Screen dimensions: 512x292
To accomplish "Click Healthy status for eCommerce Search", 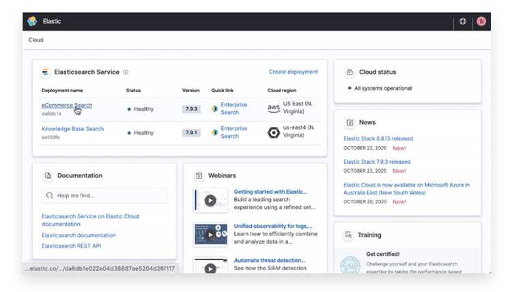I will 140,109.
